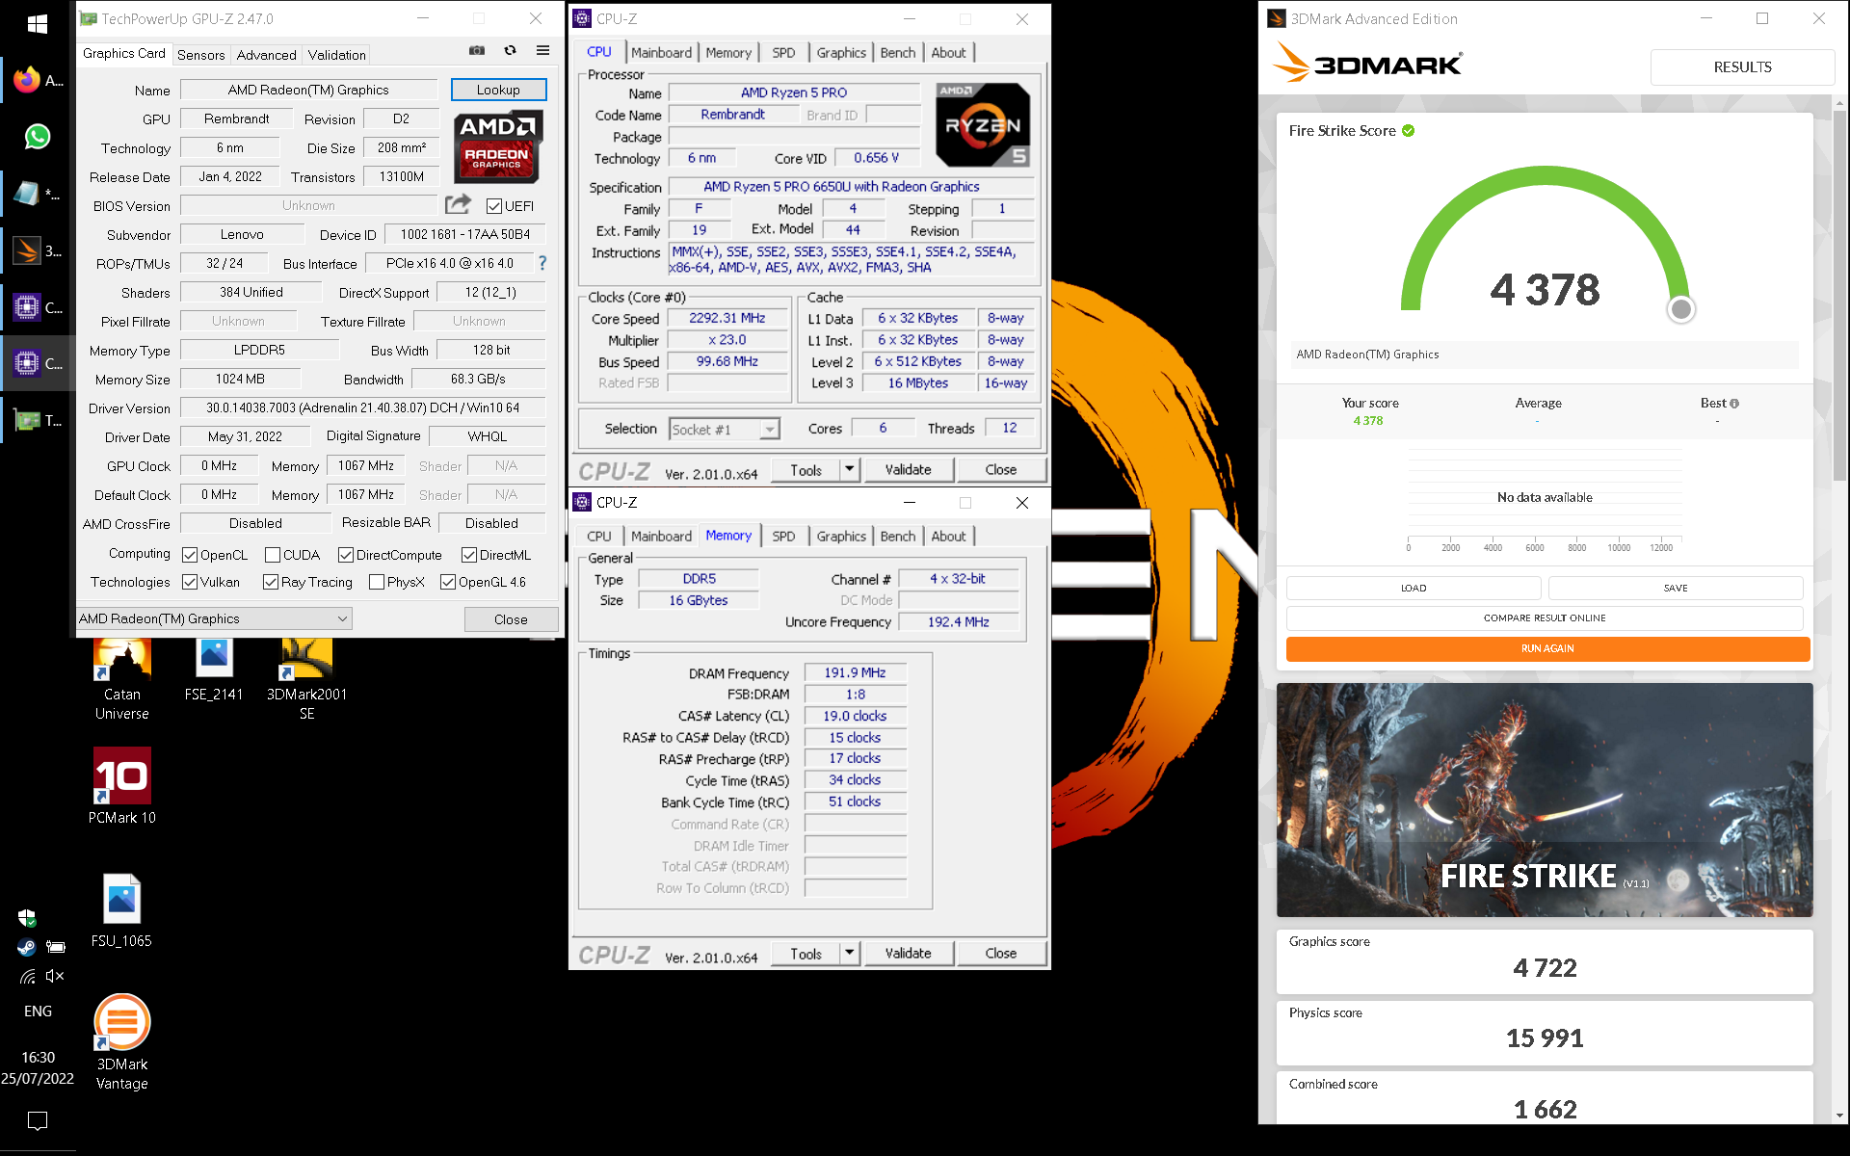Toggle the CUDA checkbox
Image resolution: width=1850 pixels, height=1156 pixels.
273,555
